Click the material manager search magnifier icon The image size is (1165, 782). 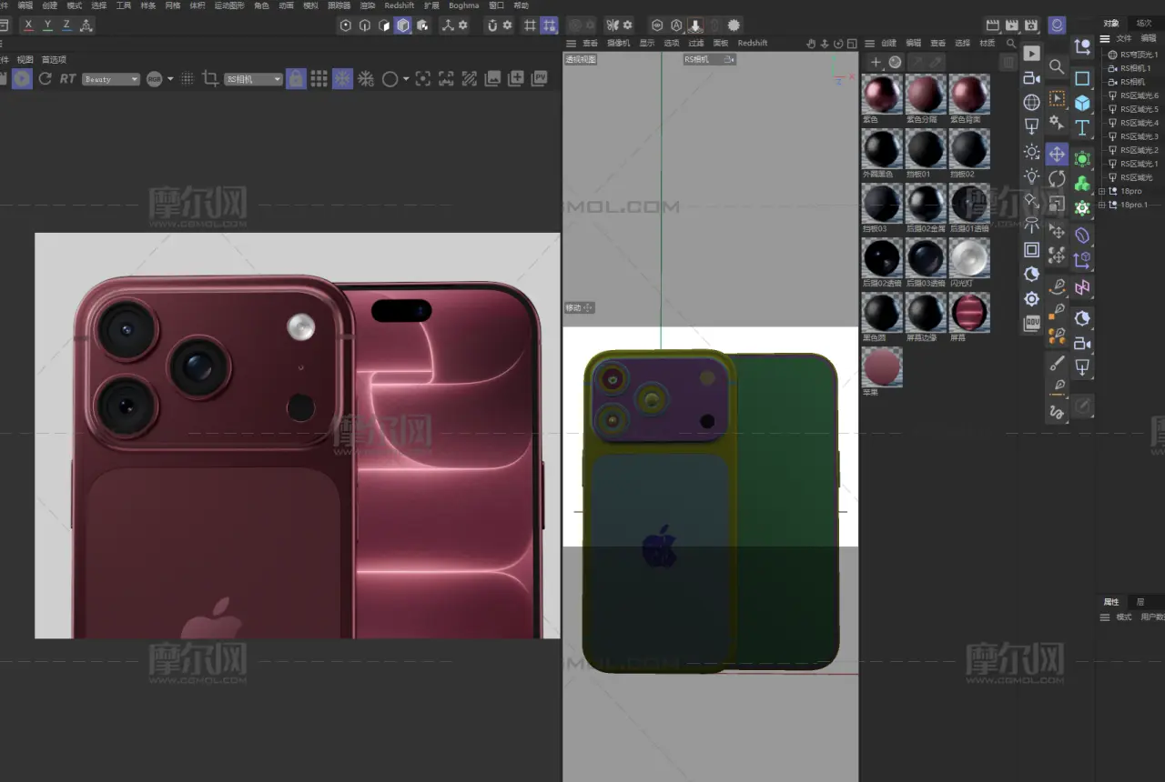point(1011,43)
